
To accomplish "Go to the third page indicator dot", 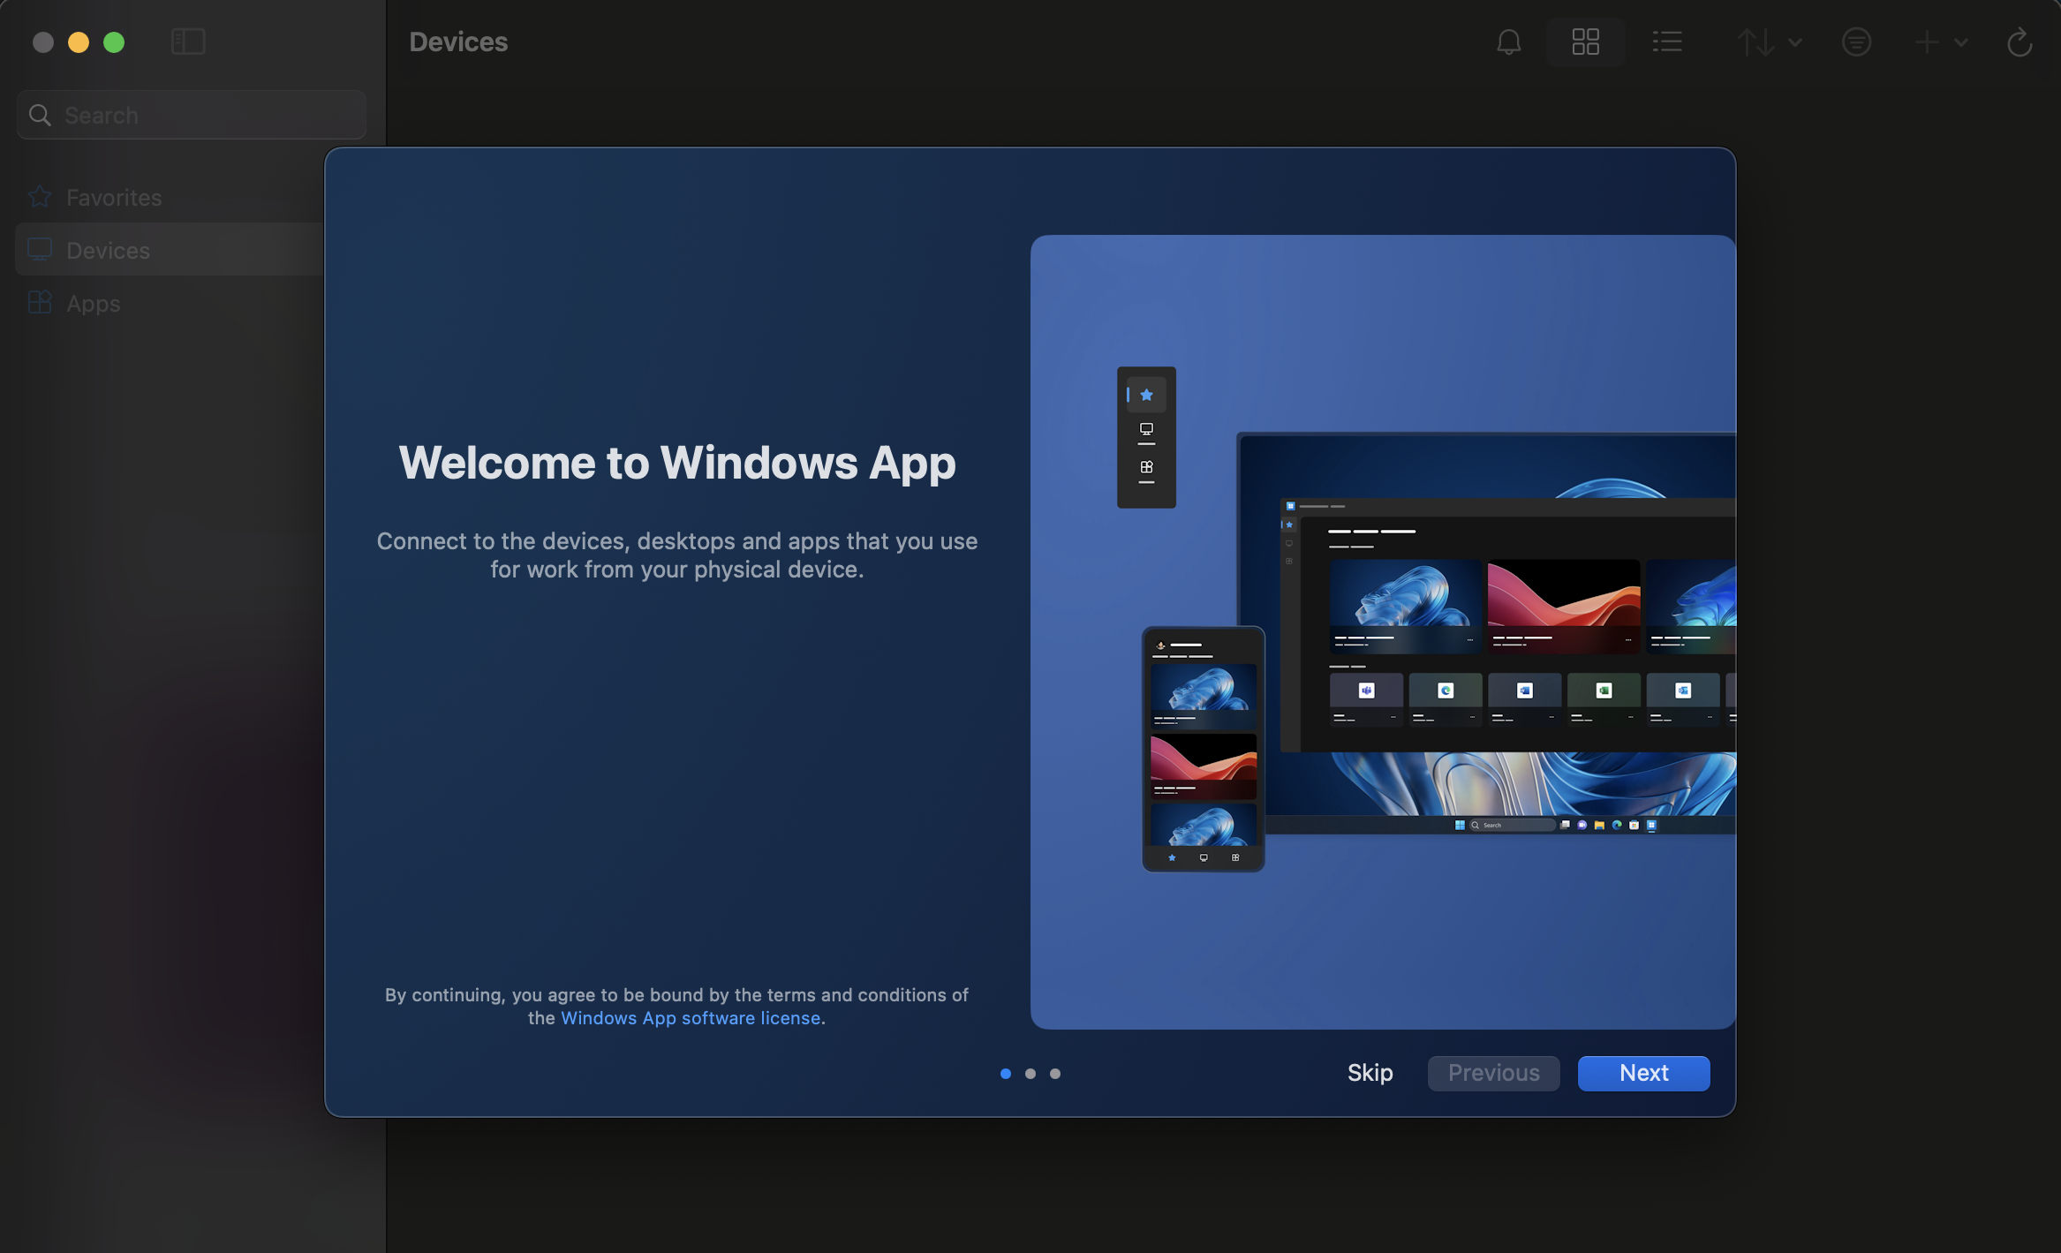I will 1054,1074.
